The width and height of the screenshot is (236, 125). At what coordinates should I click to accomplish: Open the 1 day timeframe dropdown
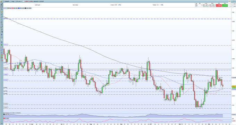click(14, 1)
